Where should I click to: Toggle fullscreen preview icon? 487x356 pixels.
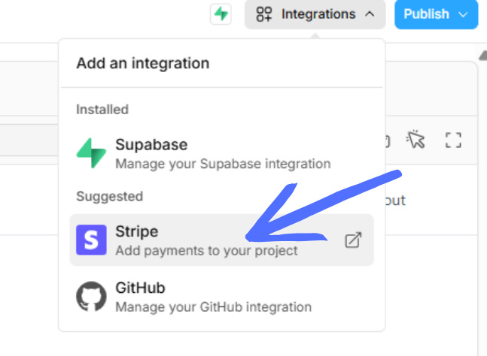click(453, 140)
